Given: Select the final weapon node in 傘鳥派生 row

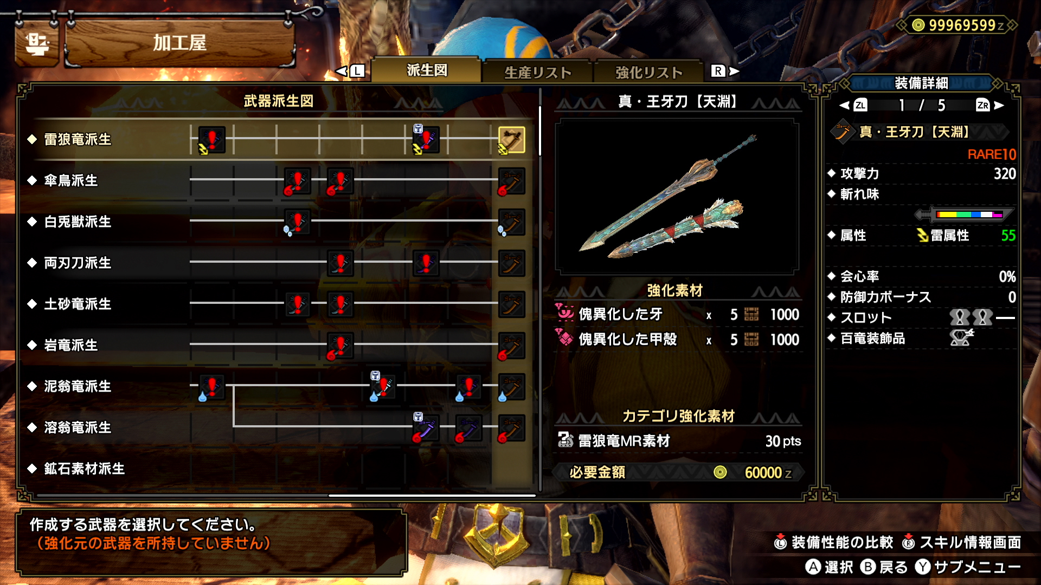Looking at the screenshot, I should click(511, 181).
